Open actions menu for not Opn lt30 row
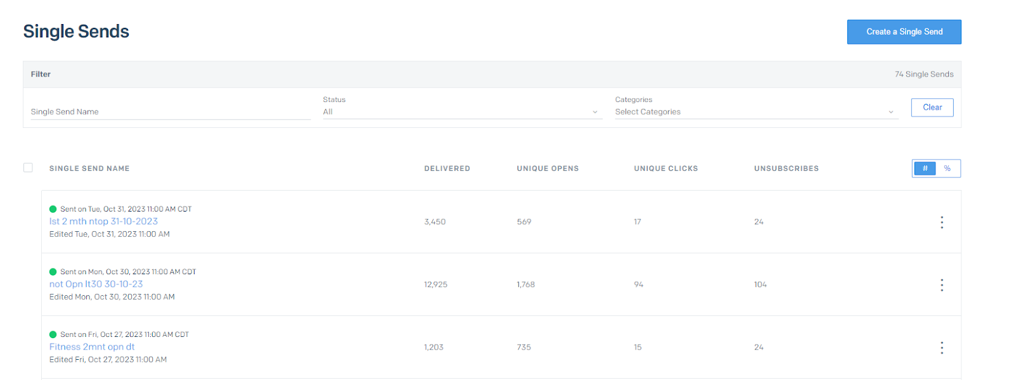1014x380 pixels. tap(942, 284)
